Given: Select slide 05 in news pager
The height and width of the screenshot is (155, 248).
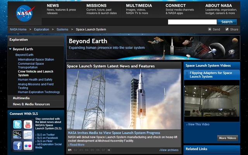Looking at the screenshot, I should click(92, 150).
